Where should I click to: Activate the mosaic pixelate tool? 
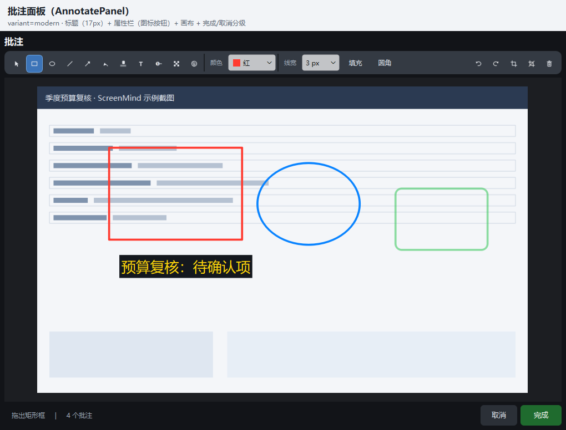176,64
